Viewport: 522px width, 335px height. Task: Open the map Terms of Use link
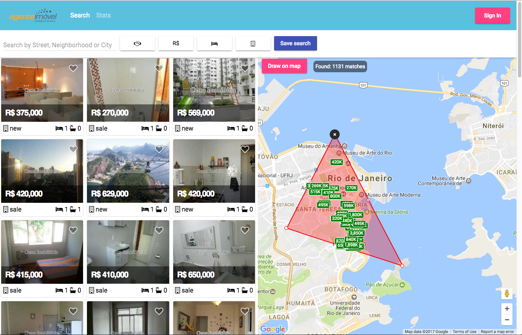coord(464,332)
